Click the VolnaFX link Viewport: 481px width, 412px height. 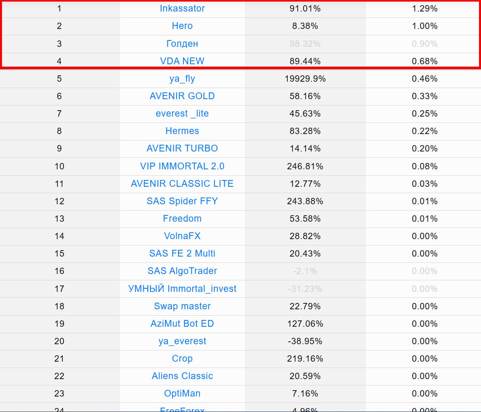[182, 236]
